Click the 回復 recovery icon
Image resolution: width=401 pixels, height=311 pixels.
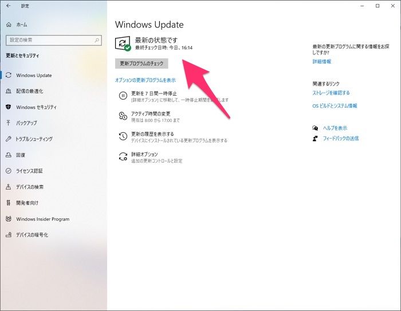(x=9, y=155)
